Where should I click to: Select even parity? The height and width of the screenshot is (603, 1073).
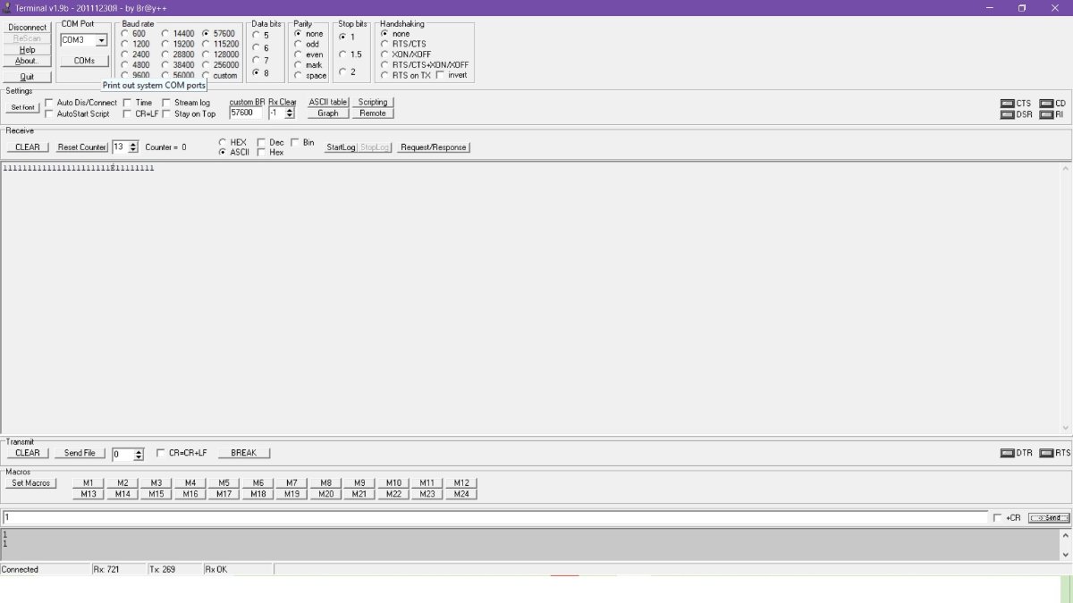(298, 54)
